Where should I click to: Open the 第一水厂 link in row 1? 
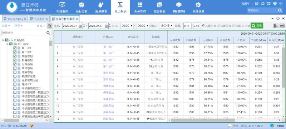(x=109, y=47)
